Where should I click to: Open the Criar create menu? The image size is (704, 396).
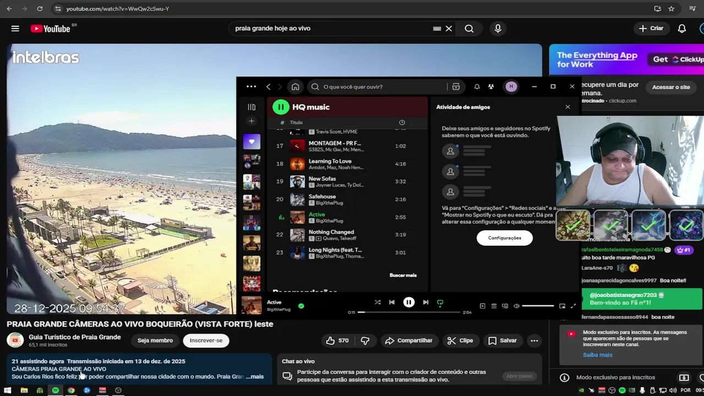651,29
